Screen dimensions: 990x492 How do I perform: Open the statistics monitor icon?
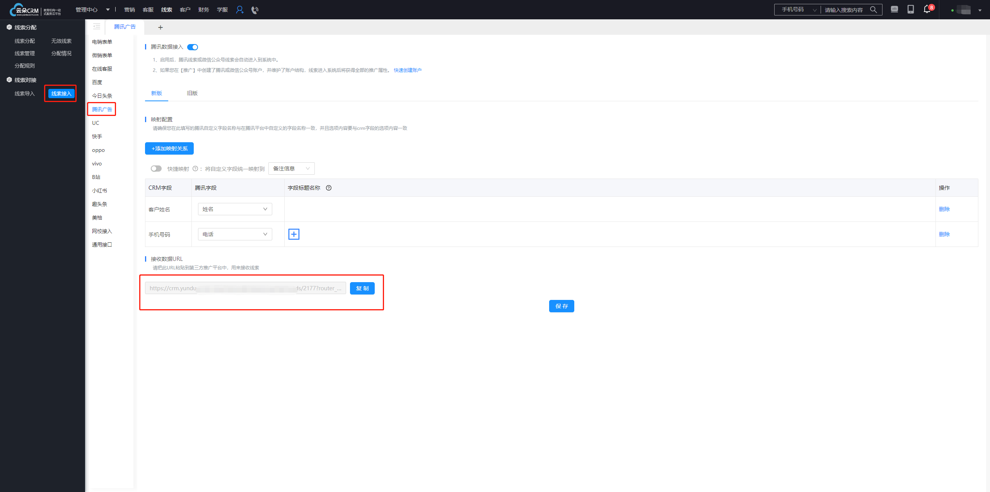894,9
